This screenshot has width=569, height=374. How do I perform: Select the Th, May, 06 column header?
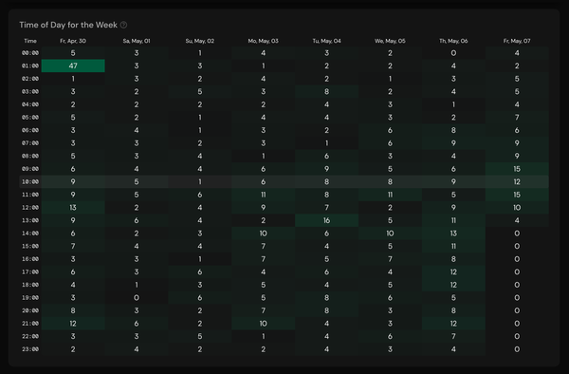pos(453,41)
